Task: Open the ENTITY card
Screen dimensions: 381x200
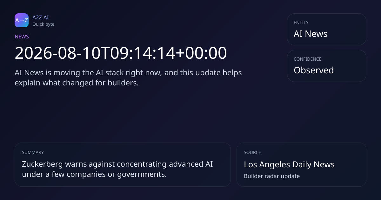Action: click(326, 29)
